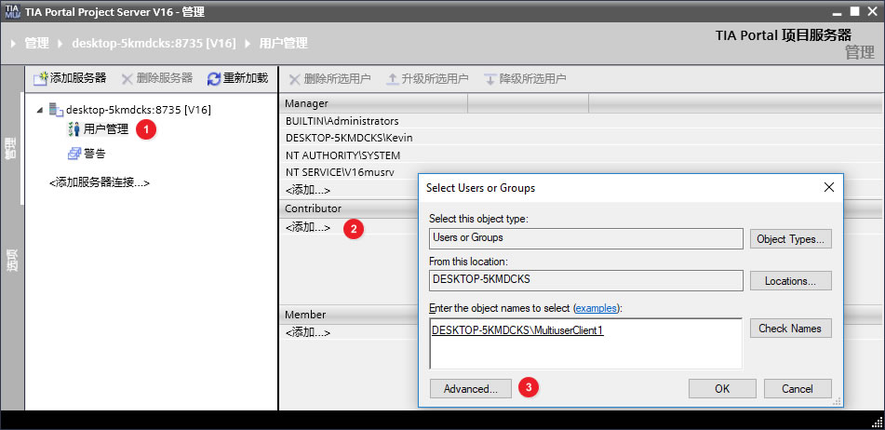
Task: Click the object names text box
Action: click(586, 343)
